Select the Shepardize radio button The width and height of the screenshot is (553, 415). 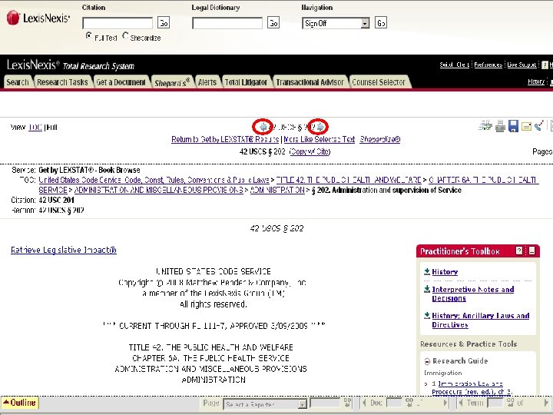125,36
